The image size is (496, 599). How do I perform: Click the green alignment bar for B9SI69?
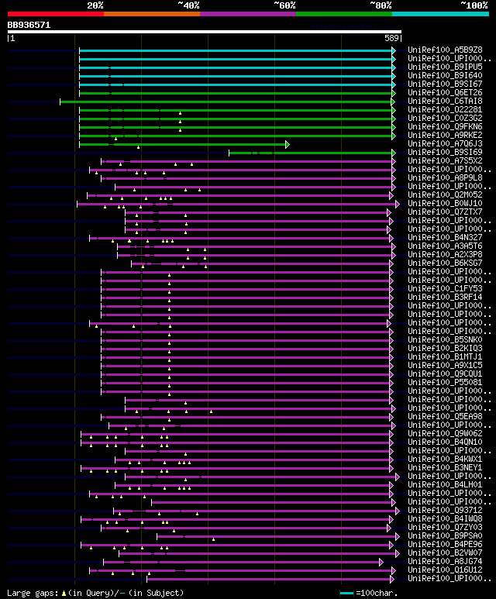point(312,153)
